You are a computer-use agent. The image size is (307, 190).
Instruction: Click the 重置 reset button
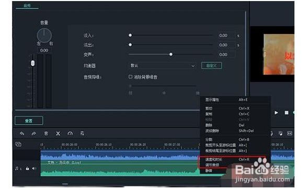pos(29,121)
